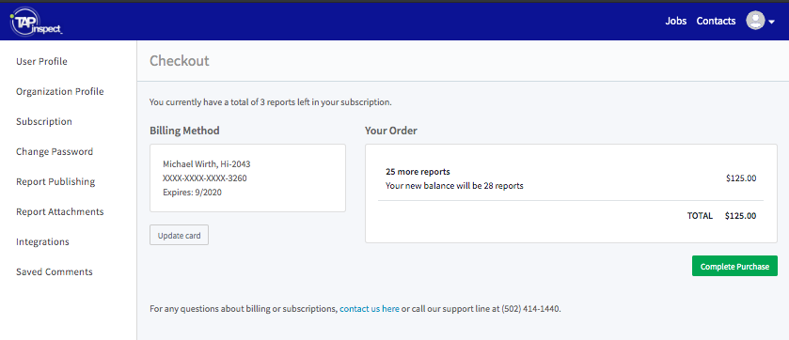Click the 'Expires: 9/2020' text
Image resolution: width=789 pixels, height=340 pixels.
[192, 192]
